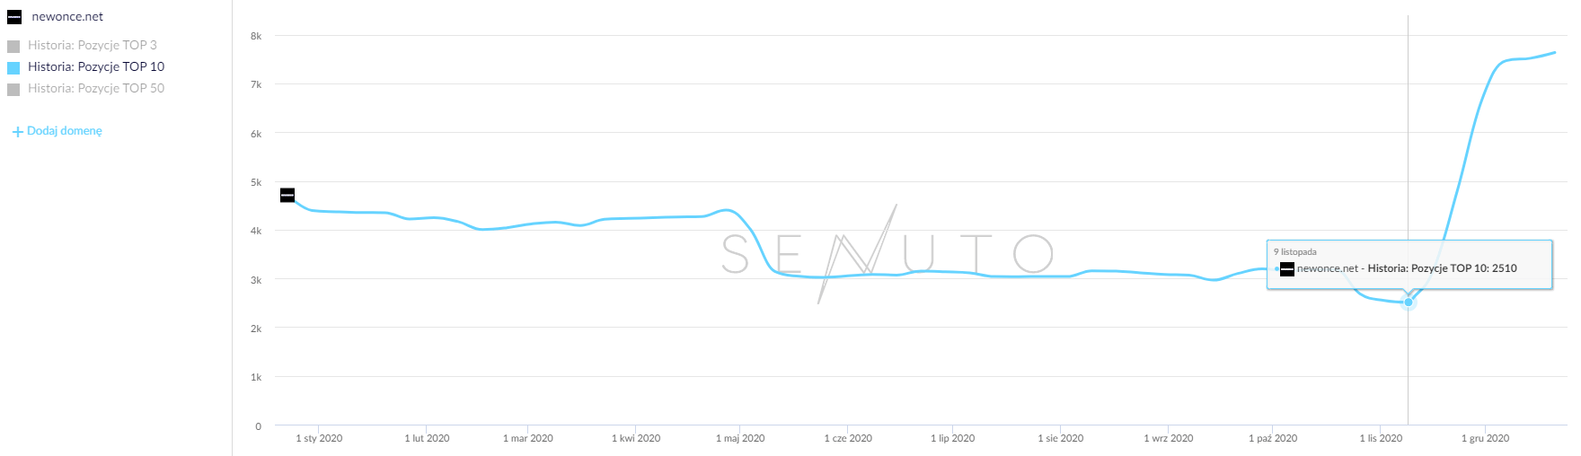Click the highlighted data point for 9 listopada
1581x456 pixels.
1409,303
